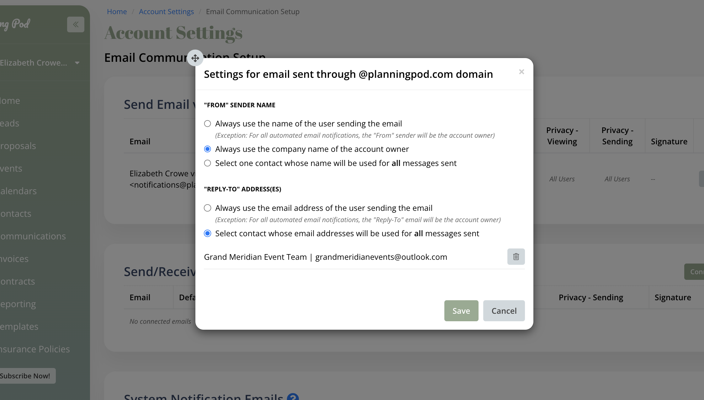This screenshot has height=400, width=704.
Task: Click the Subscribe Now! button
Action: click(25, 376)
